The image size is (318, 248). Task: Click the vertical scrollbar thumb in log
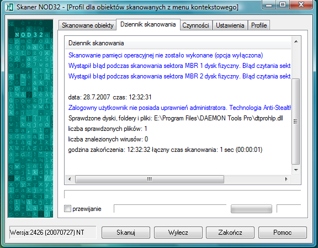pos(296,122)
